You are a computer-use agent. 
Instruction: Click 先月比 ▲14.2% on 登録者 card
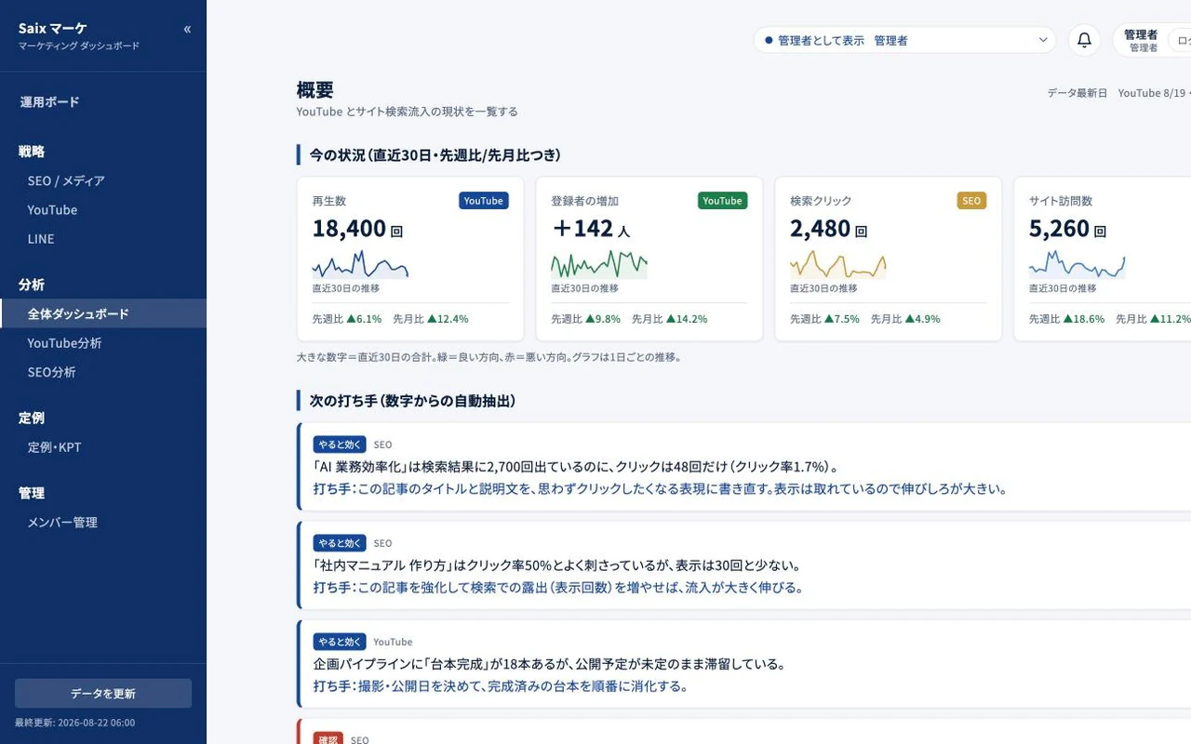click(670, 319)
